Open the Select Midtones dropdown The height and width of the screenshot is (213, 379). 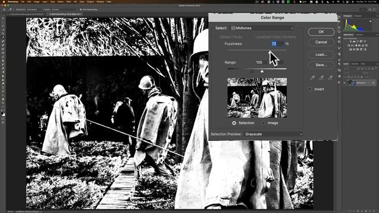pyautogui.click(x=262, y=28)
